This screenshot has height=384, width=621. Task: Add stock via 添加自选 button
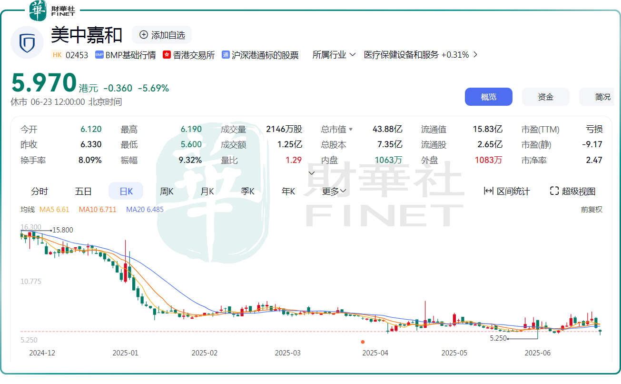pos(162,35)
